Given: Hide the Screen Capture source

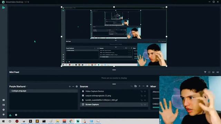Looking at the screenshot, I should [x=145, y=105].
